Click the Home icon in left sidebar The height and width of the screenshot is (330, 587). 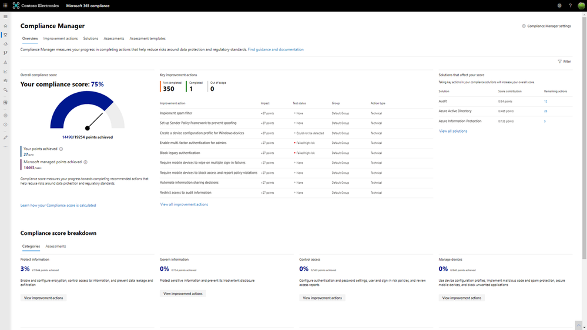pyautogui.click(x=5, y=26)
